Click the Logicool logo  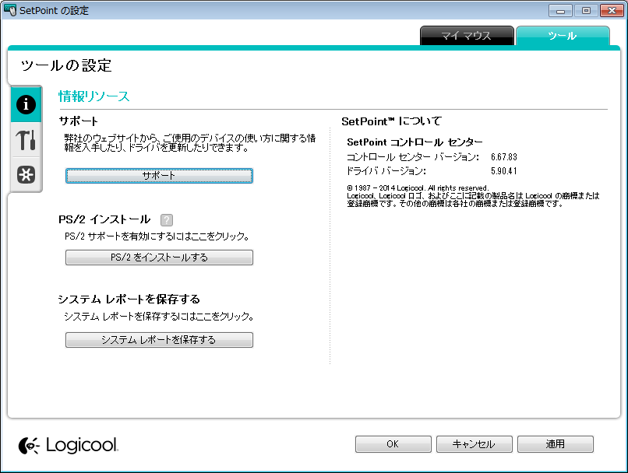[68, 446]
